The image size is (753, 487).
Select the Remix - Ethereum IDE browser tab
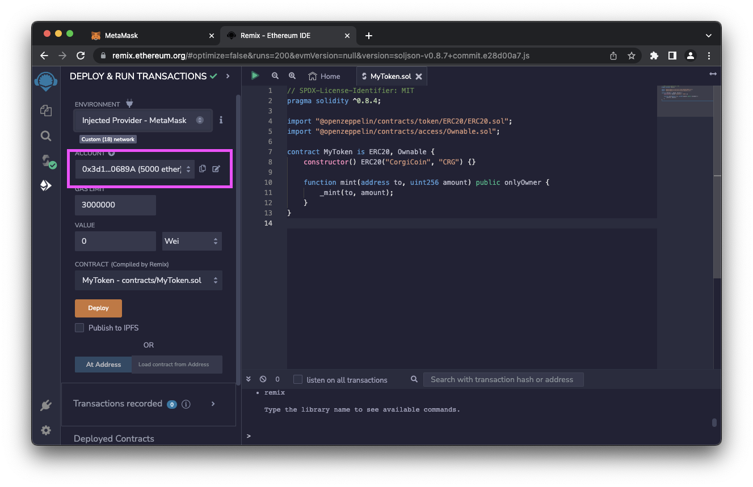point(288,35)
